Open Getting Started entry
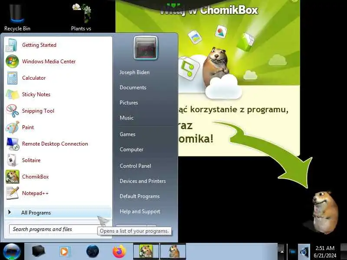The width and height of the screenshot is (347, 260). pos(58,45)
